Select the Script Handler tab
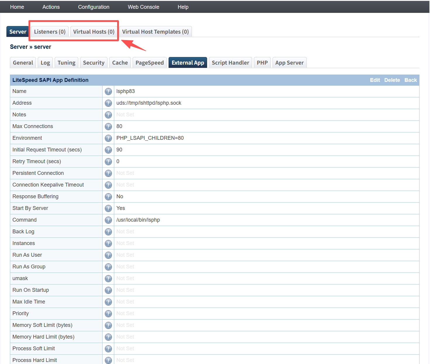 230,63
